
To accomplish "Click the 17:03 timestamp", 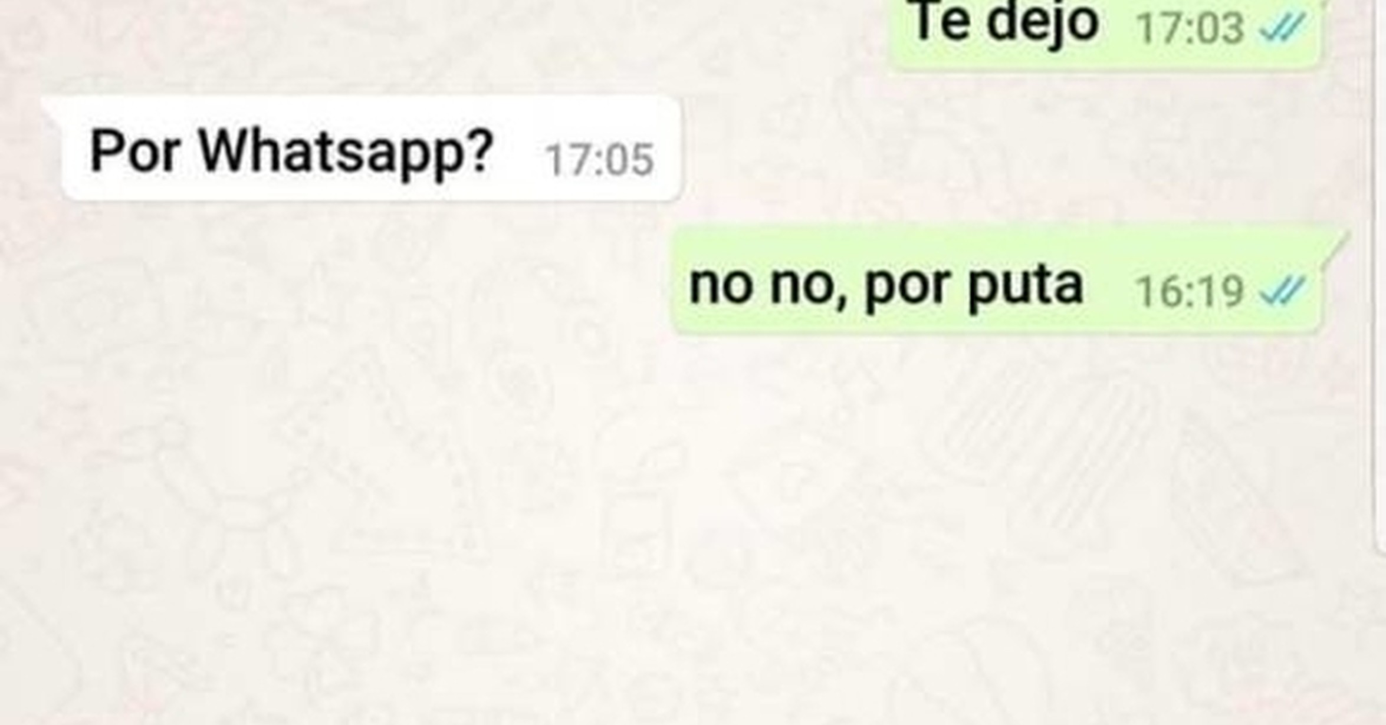I will pyautogui.click(x=1190, y=29).
